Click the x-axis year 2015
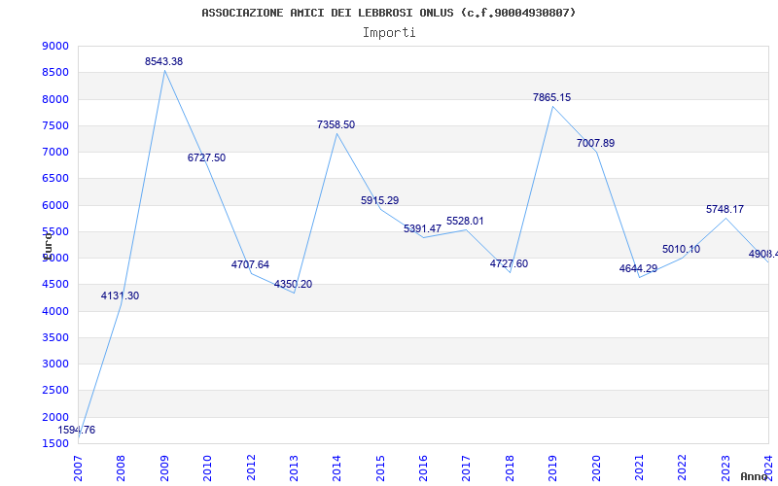 [x=380, y=469]
